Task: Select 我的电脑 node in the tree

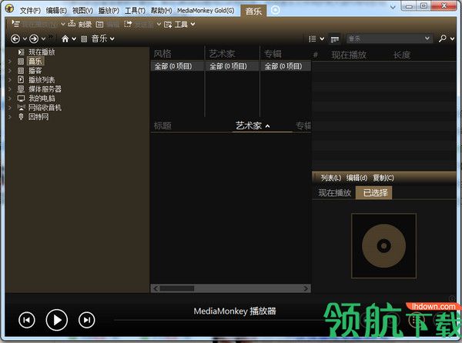Action: [42, 98]
